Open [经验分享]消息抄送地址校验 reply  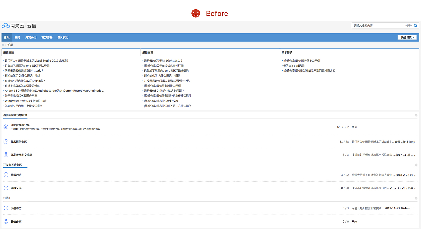click(x=161, y=101)
